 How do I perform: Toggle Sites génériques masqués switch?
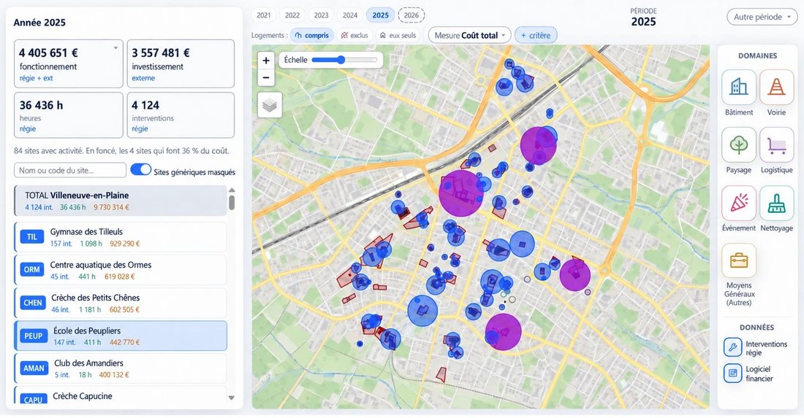(x=140, y=170)
